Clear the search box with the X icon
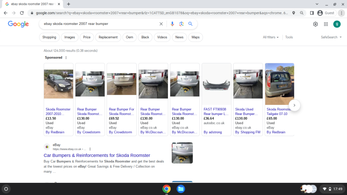 161,24
